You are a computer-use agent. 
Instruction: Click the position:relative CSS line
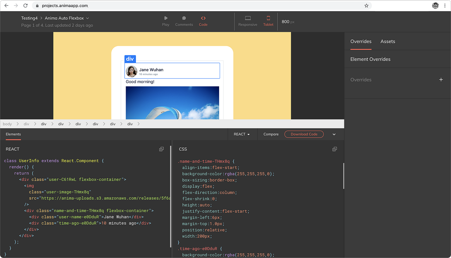point(205,230)
